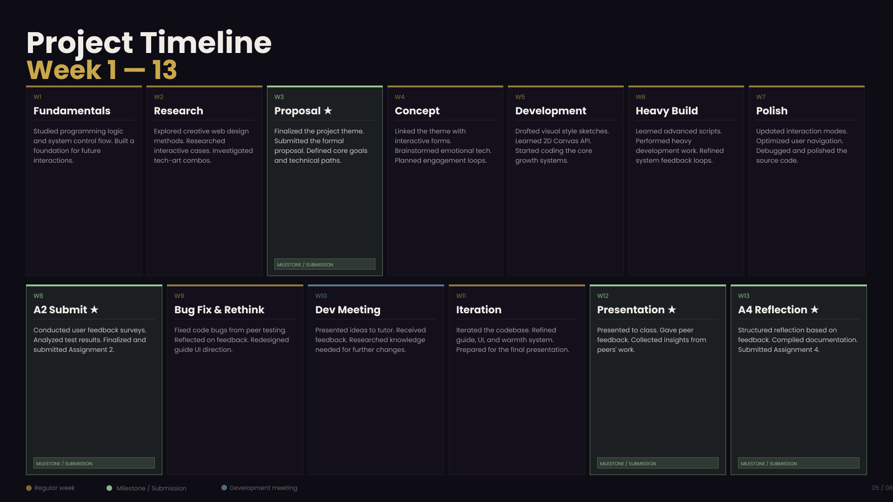Viewport: 893px width, 502px height.
Task: Click the star icon beside Proposal
Action: pos(328,111)
